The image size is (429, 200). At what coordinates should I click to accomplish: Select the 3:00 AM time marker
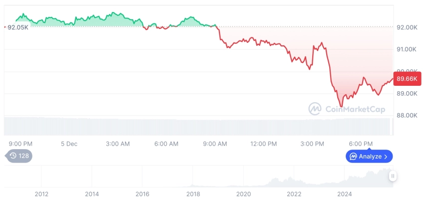[118, 144]
